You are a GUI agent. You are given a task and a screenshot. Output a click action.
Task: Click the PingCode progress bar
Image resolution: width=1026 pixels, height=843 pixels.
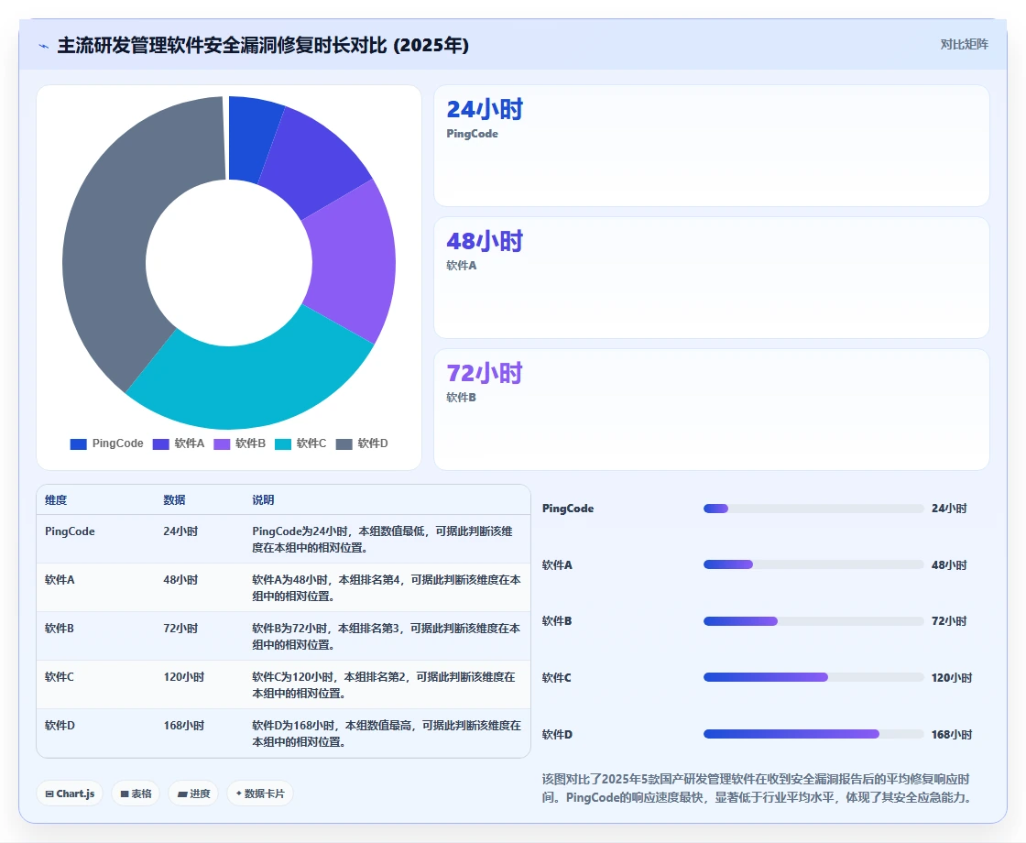(813, 509)
